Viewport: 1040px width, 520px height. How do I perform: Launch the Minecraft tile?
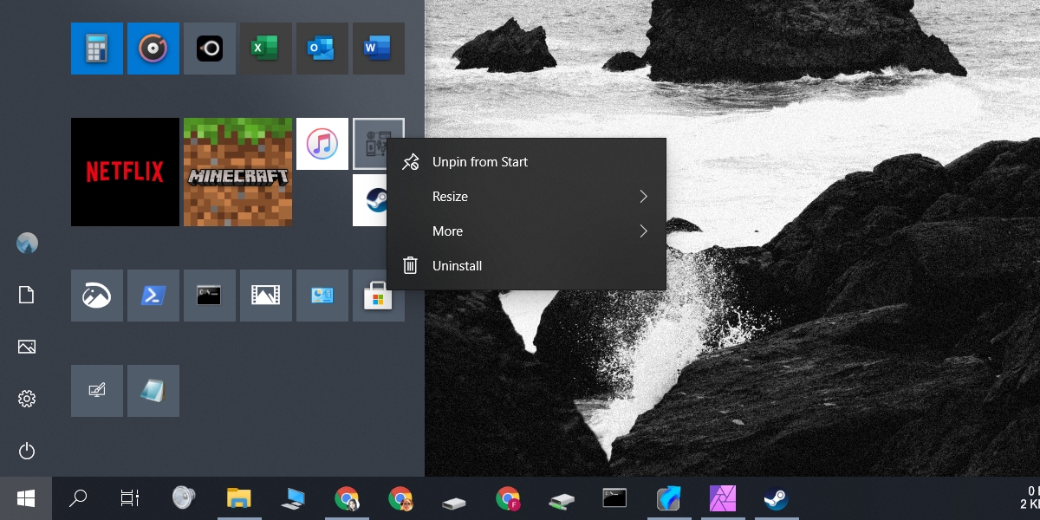[237, 172]
